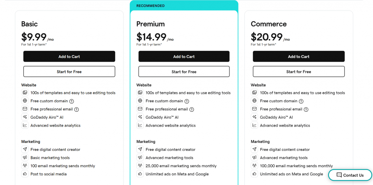Click megaphone icon in Commerce marketing list

click(254, 158)
